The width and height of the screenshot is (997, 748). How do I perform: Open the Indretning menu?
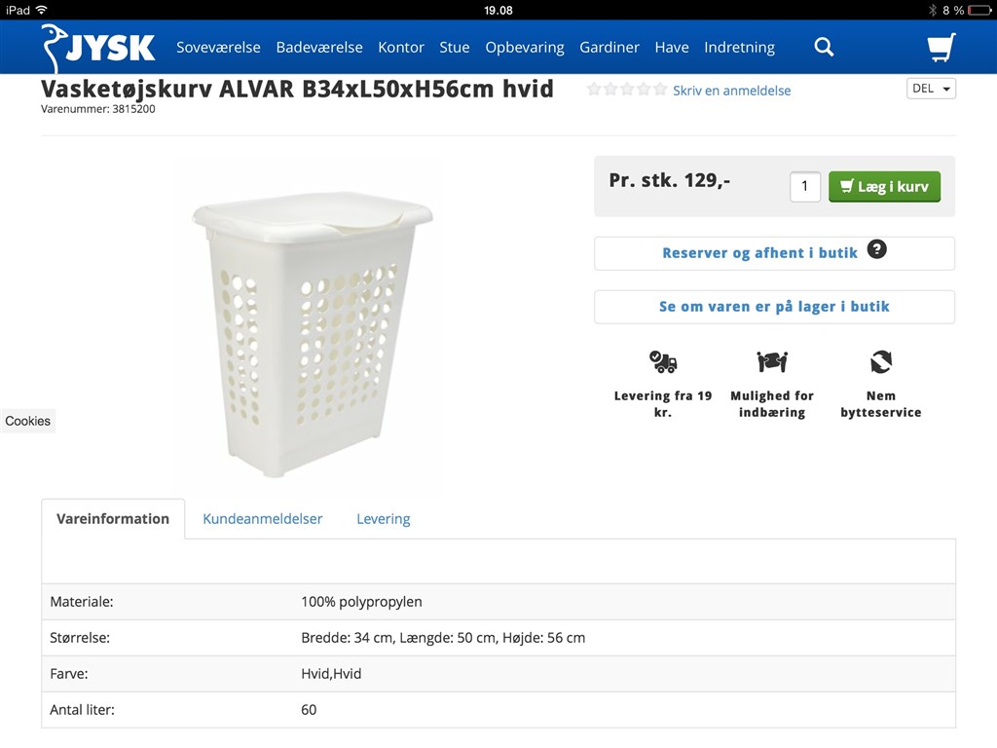740,47
